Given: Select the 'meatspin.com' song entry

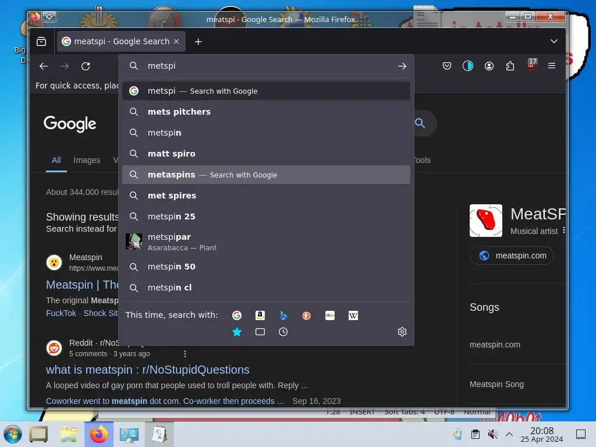Looking at the screenshot, I should click(495, 345).
